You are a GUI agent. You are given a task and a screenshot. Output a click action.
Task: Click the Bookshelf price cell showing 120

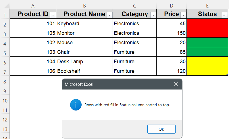pyautogui.click(x=172, y=71)
